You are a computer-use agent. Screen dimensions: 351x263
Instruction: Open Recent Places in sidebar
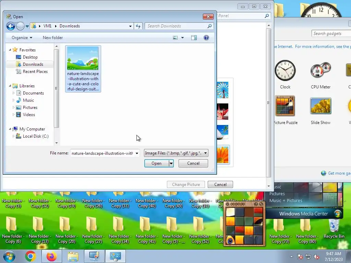35,71
